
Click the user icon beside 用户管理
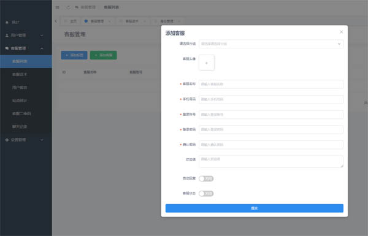click(x=7, y=36)
